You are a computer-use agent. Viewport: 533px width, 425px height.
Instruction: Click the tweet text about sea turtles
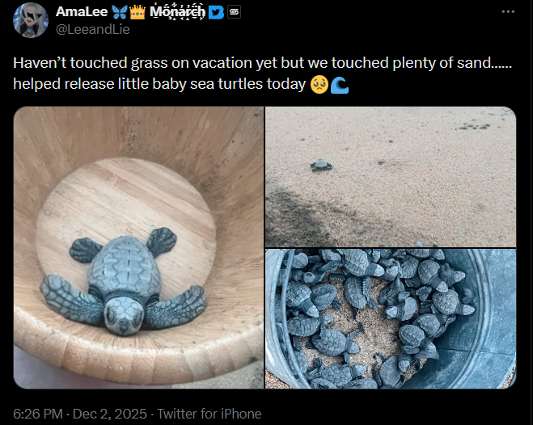click(x=262, y=74)
